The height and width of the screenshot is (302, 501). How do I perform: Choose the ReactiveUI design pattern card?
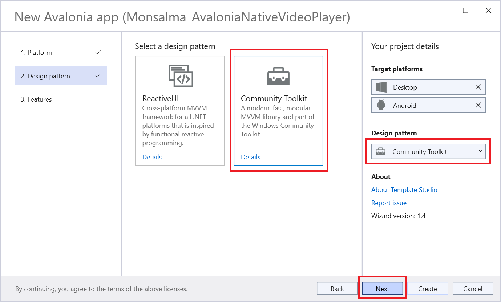[180, 111]
